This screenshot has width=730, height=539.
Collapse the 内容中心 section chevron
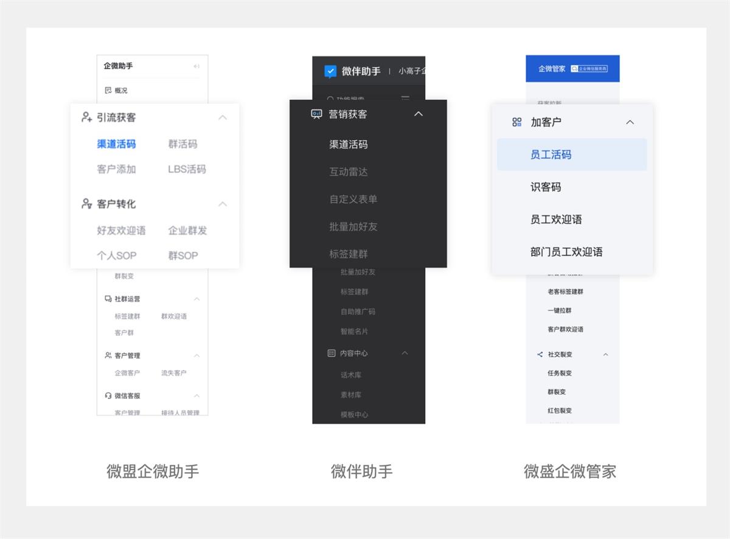pyautogui.click(x=405, y=353)
